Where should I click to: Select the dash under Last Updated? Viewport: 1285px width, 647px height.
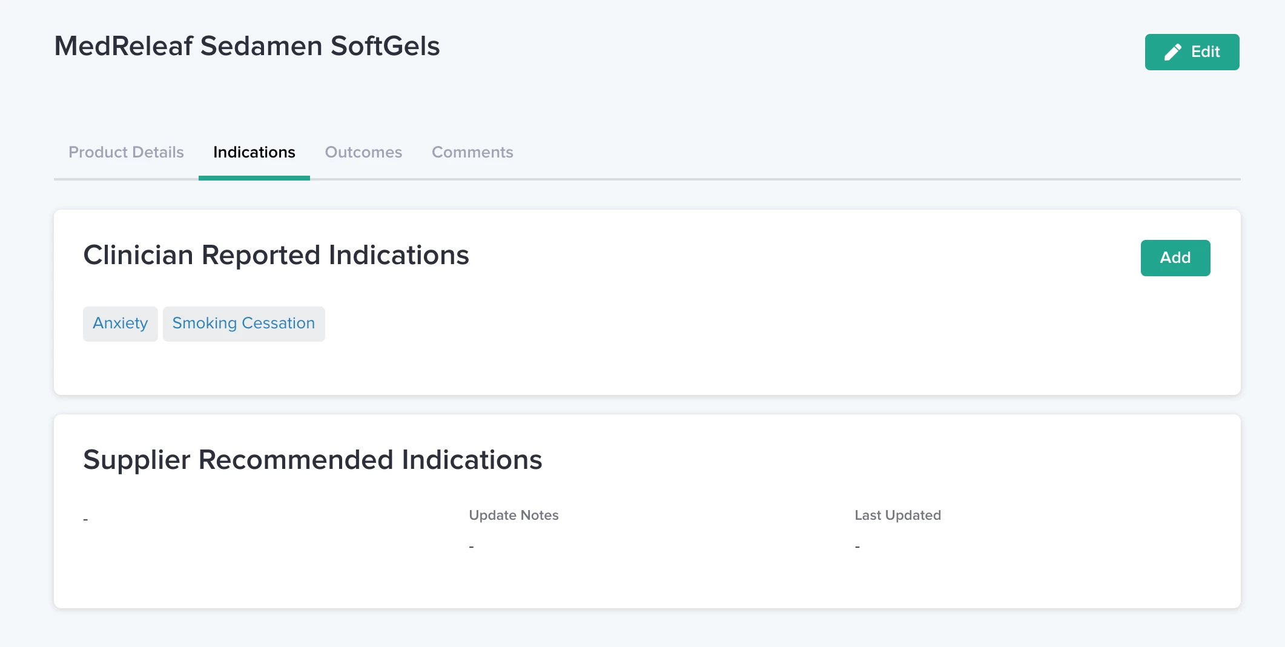(x=857, y=546)
